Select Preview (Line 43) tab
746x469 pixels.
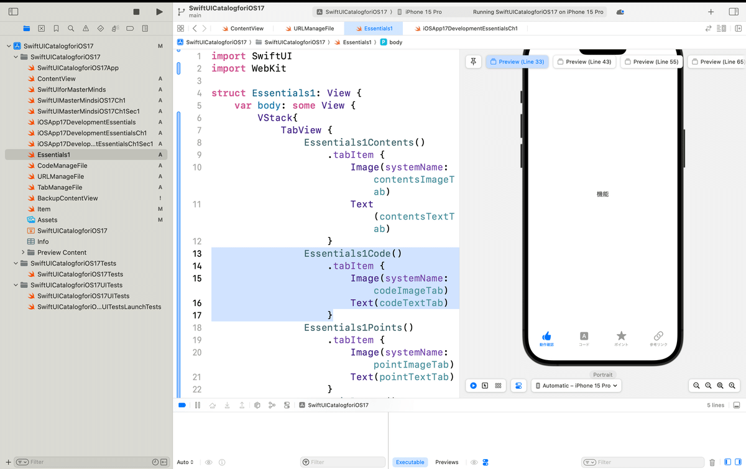(584, 62)
